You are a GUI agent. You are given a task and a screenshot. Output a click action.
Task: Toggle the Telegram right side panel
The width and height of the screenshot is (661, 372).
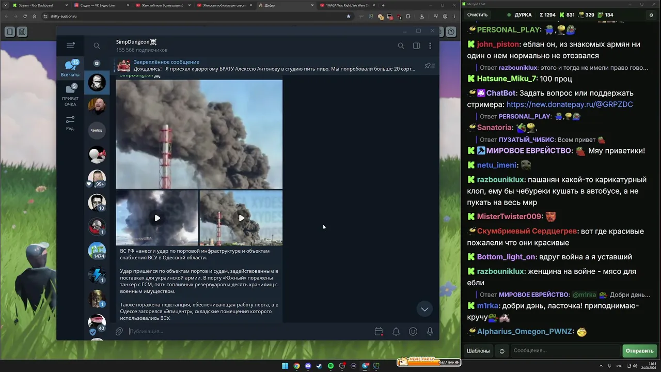pyautogui.click(x=416, y=45)
